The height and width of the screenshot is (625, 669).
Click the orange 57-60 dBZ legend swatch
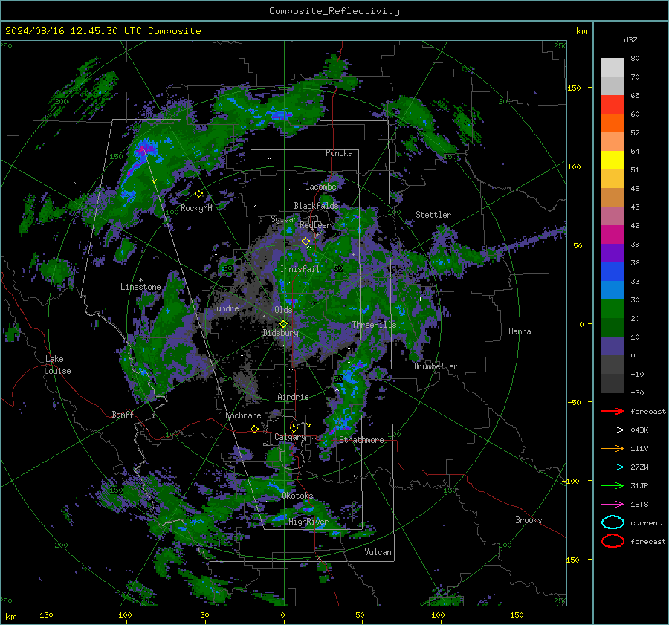pos(613,123)
